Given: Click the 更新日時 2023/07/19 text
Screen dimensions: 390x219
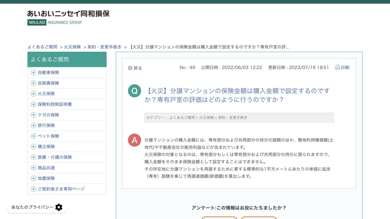Looking at the screenshot, I should point(299,68).
